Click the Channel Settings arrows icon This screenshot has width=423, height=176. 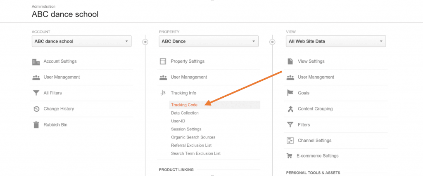(290, 141)
